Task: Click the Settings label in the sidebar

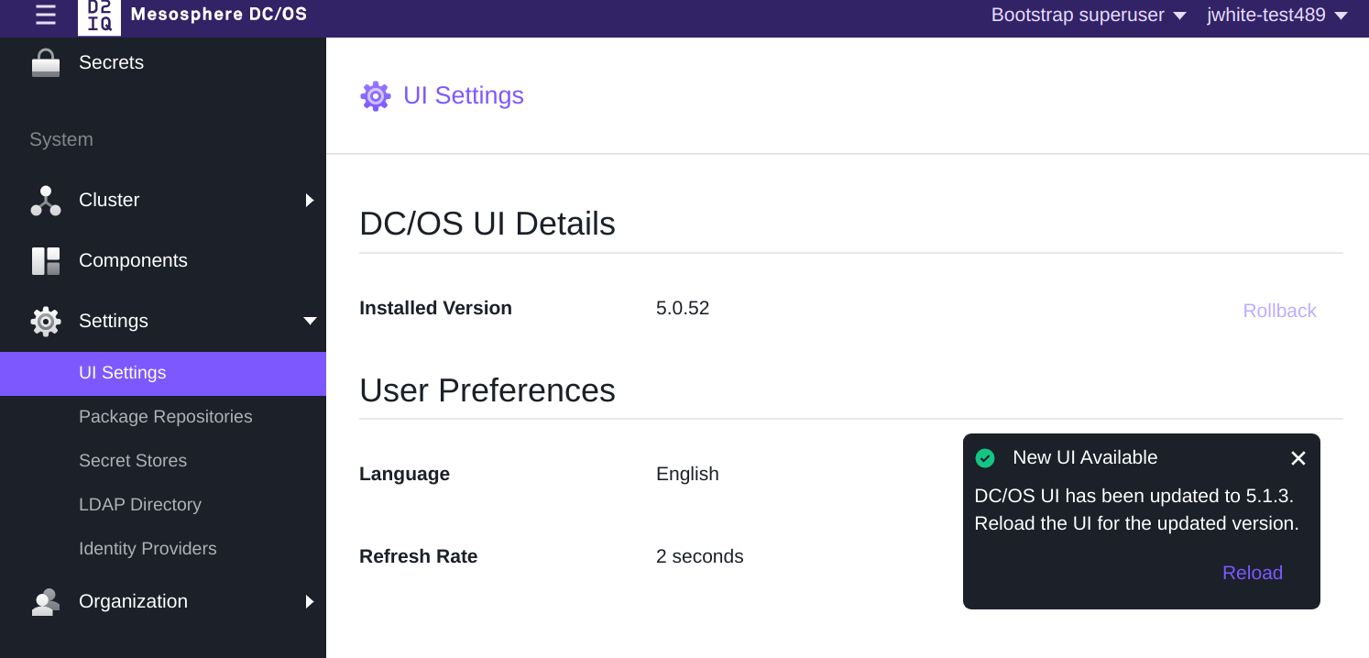Action: tap(114, 321)
